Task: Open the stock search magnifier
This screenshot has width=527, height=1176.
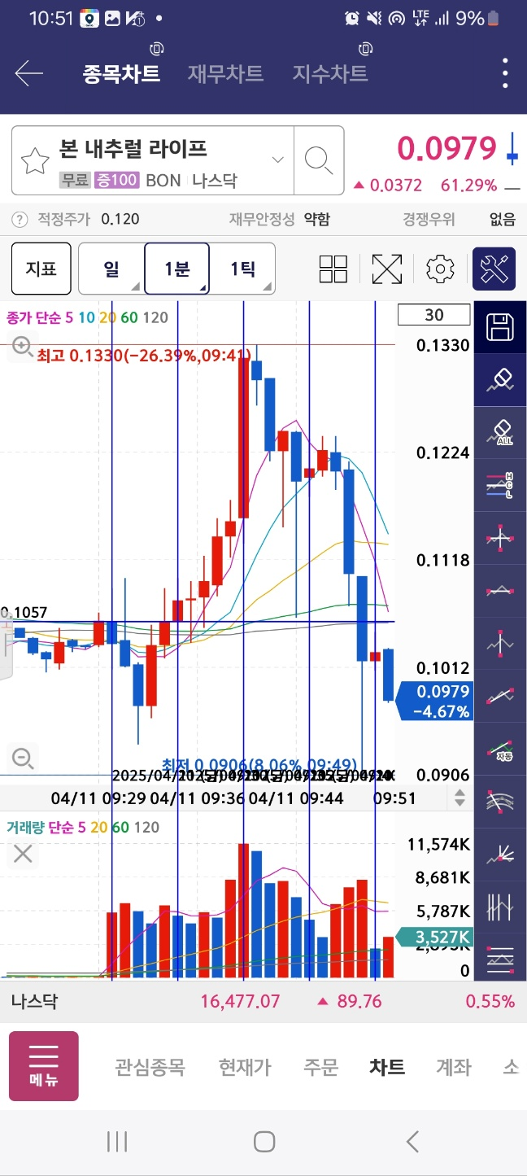Action: pos(319,160)
